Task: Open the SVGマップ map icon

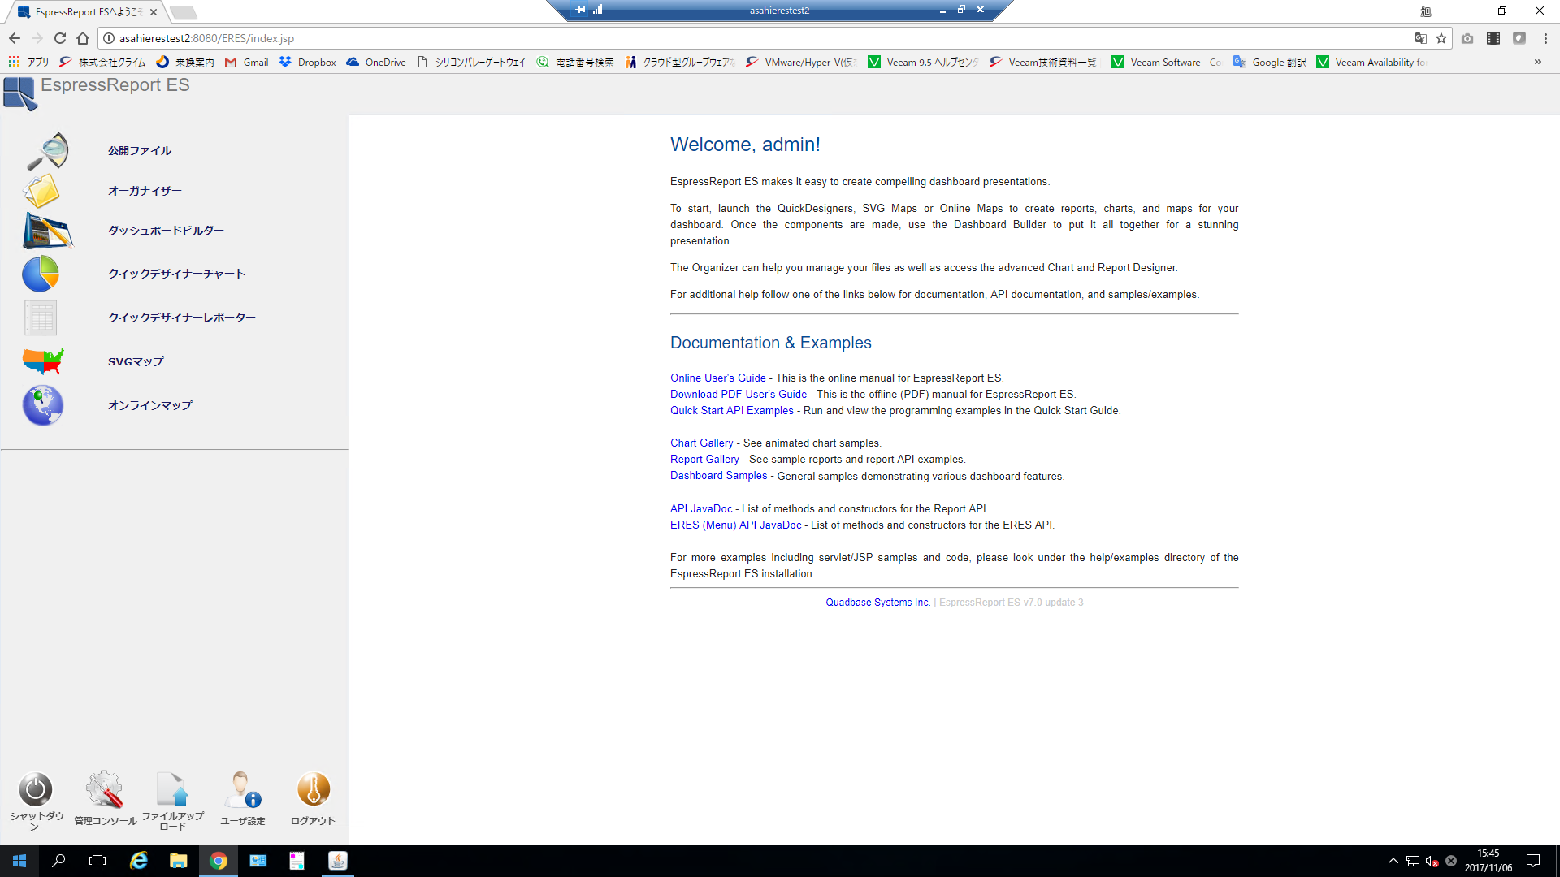Action: click(43, 361)
